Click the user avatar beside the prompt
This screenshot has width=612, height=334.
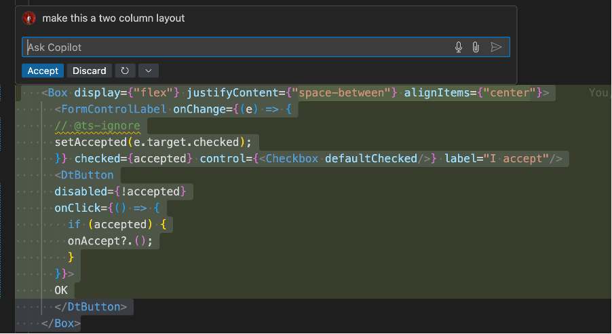(28, 18)
